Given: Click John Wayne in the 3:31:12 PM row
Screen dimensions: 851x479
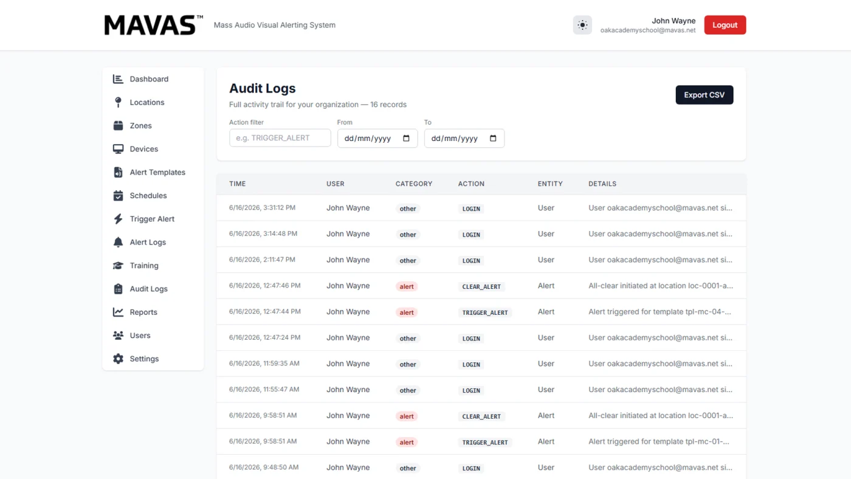Looking at the screenshot, I should (x=348, y=208).
